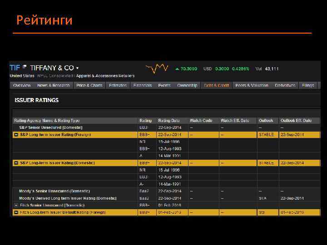Open the Price & Charts tab

89,85
